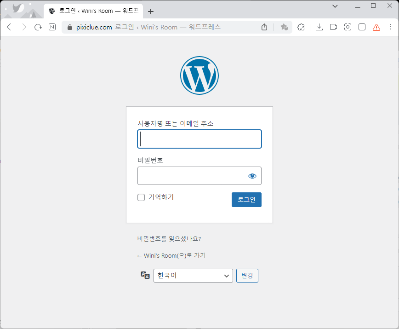The height and width of the screenshot is (329, 399).
Task: Open the three-dot browser menu
Action: [x=390, y=27]
